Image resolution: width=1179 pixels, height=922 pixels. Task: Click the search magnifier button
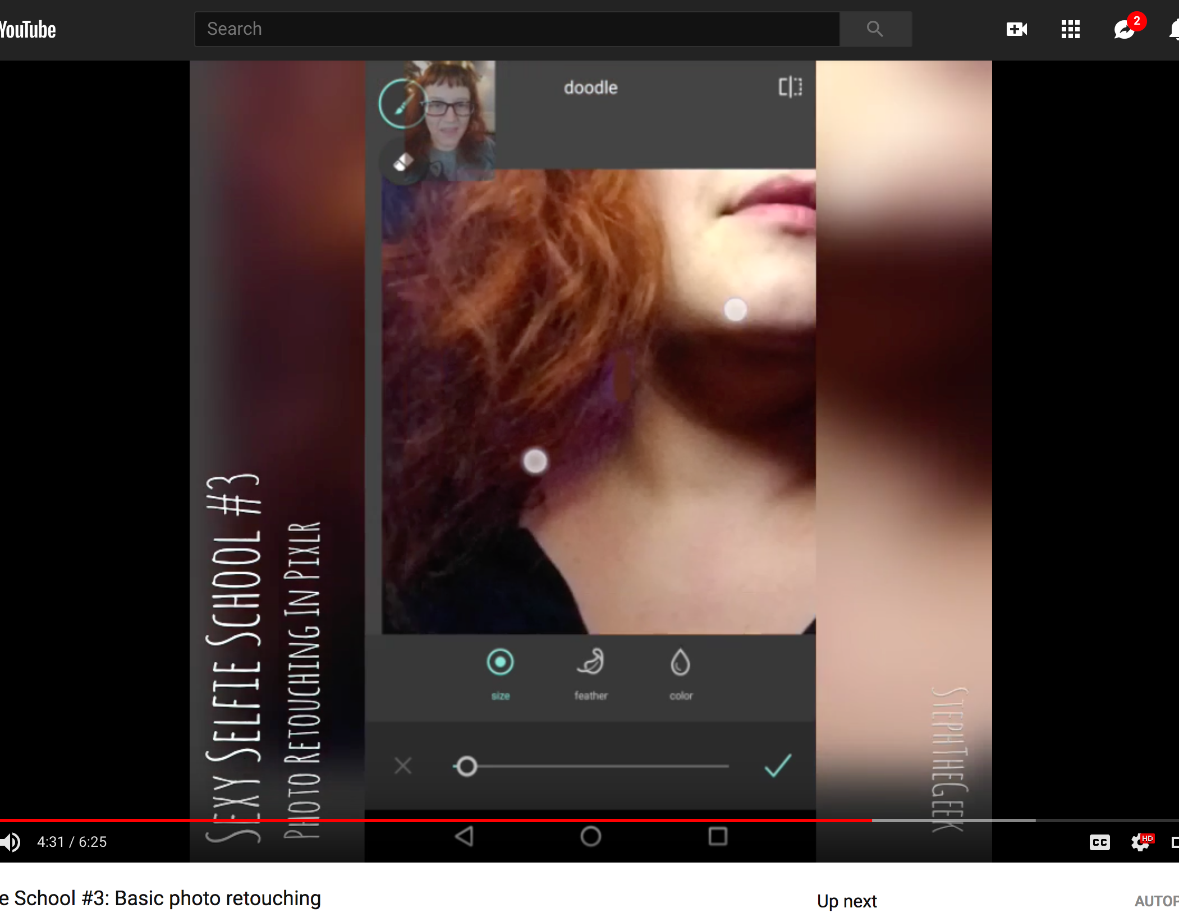[875, 29]
